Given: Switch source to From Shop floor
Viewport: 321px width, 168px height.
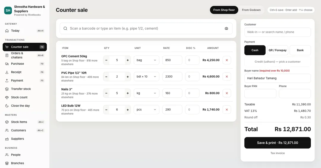Looking at the screenshot, I should tap(224, 10).
